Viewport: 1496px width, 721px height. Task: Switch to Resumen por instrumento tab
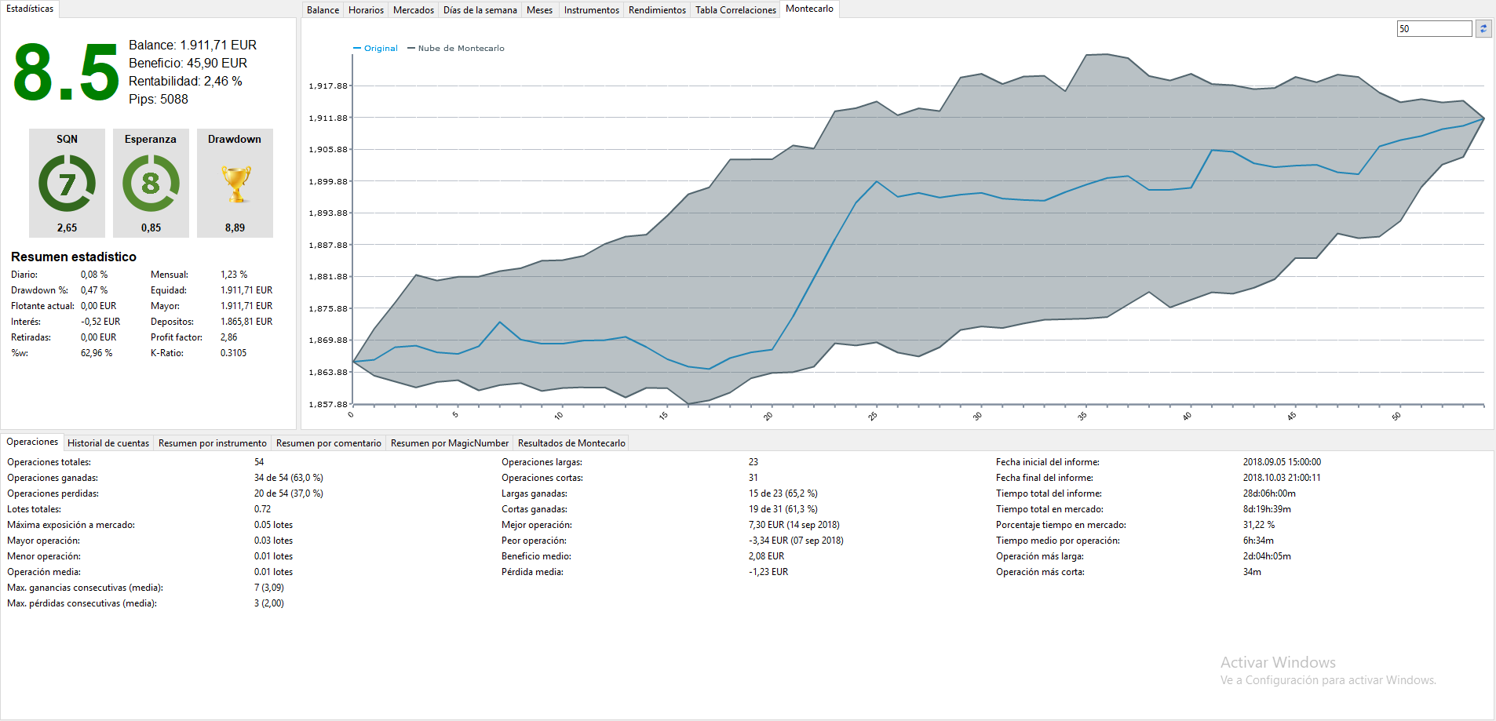coord(212,443)
